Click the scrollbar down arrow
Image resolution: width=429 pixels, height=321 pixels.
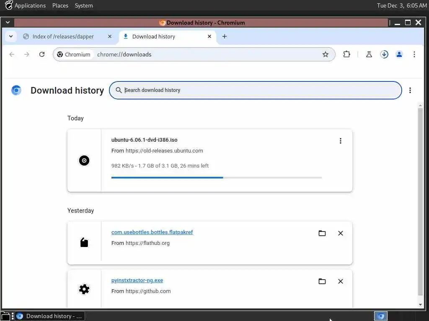point(420,305)
